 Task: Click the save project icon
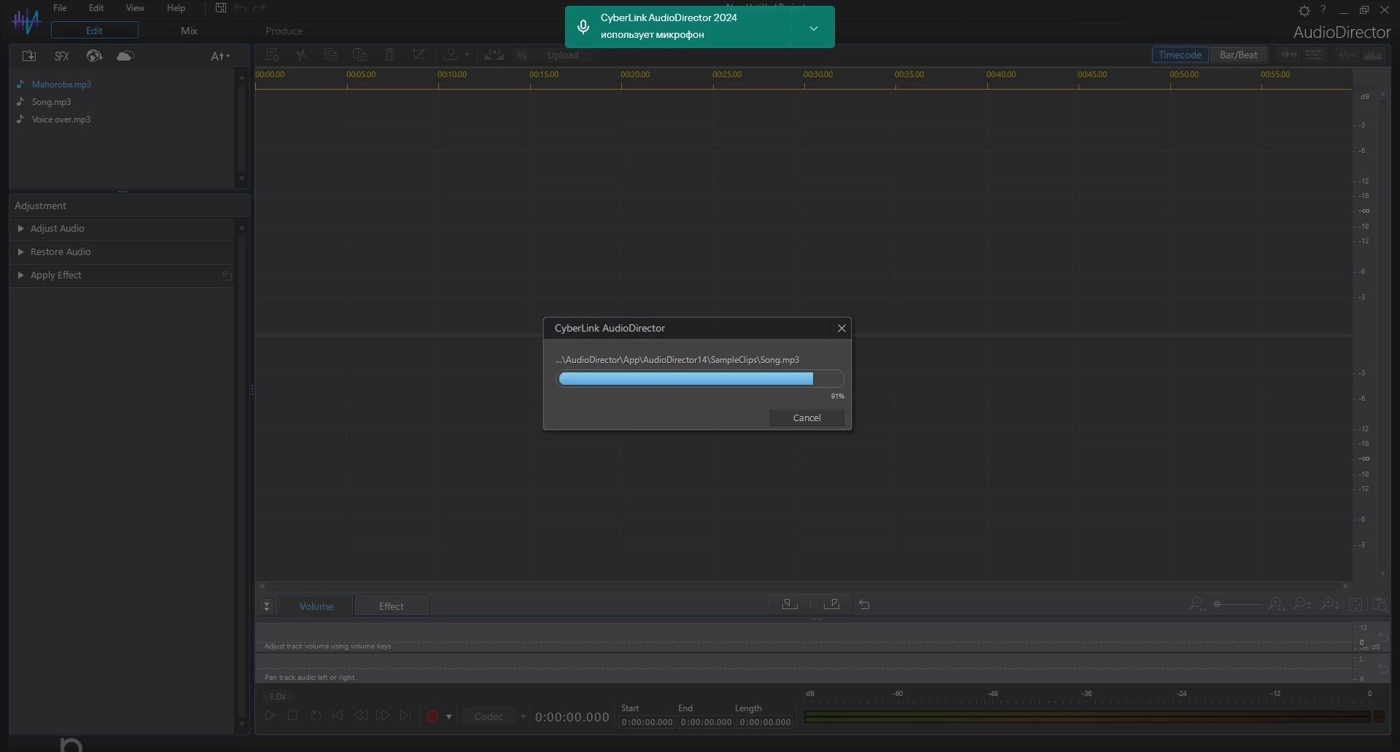tap(221, 8)
